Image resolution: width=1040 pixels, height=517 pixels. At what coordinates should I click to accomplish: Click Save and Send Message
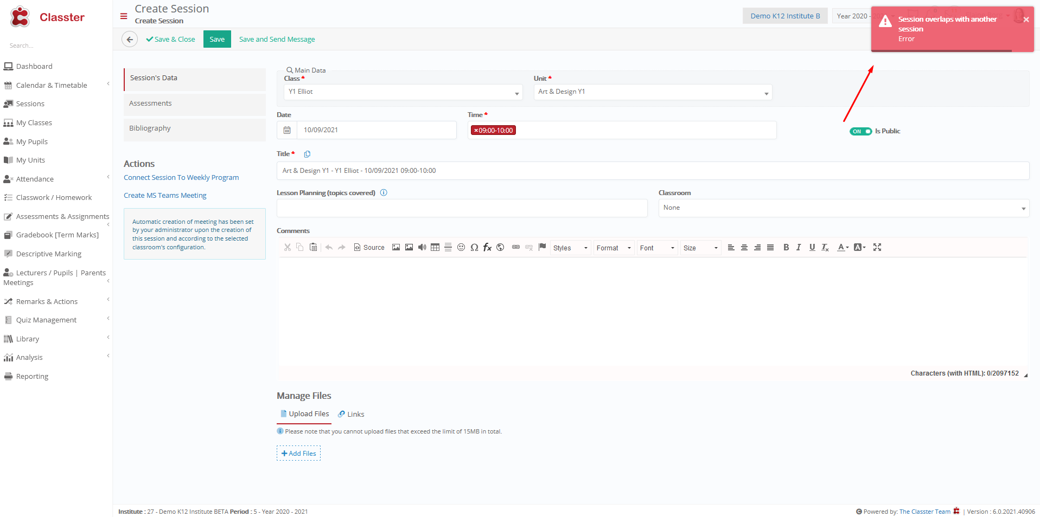click(x=277, y=39)
